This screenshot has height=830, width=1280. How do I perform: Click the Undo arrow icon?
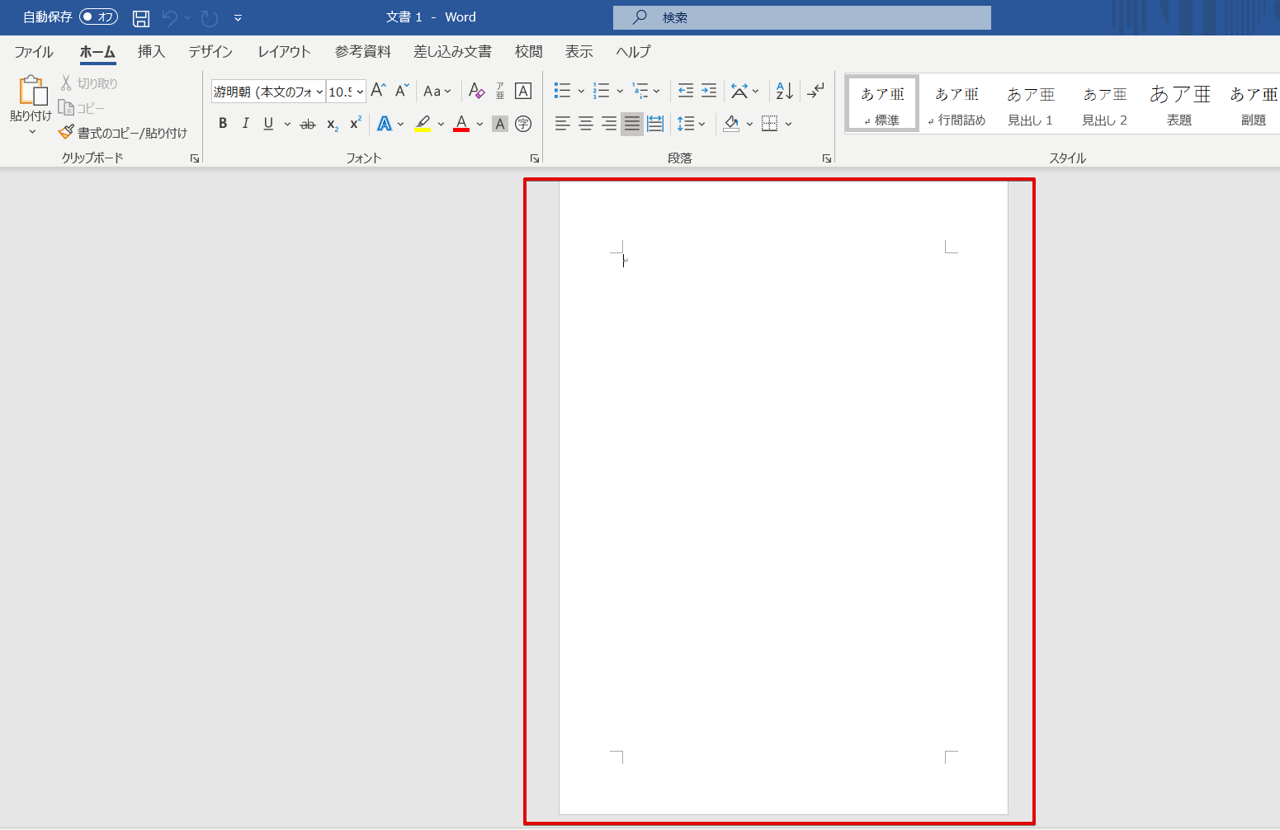click(170, 17)
